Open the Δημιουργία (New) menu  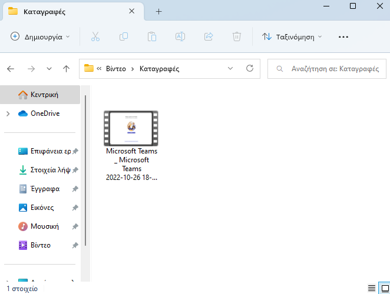40,36
